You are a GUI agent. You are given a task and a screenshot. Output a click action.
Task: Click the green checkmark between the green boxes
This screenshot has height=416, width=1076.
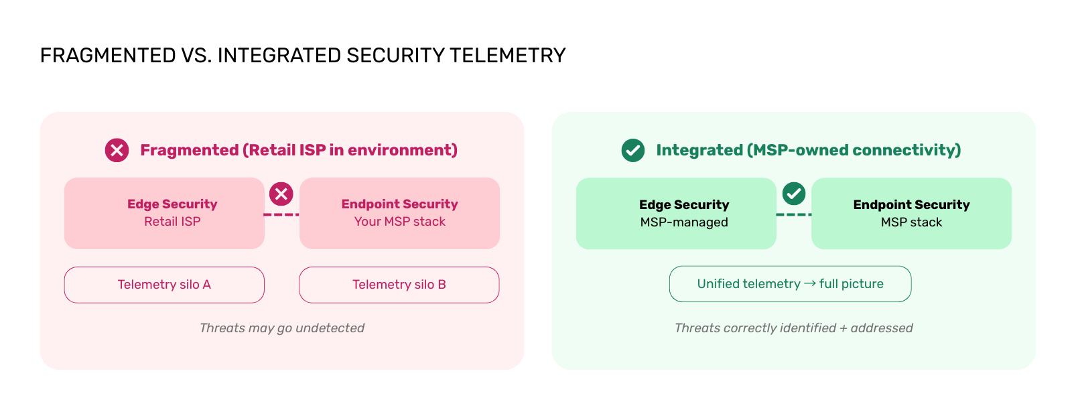[794, 194]
